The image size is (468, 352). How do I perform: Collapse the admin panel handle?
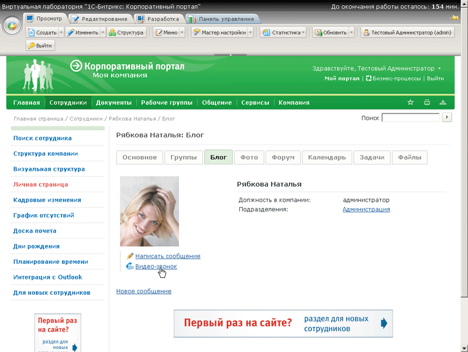pyautogui.click(x=230, y=55)
